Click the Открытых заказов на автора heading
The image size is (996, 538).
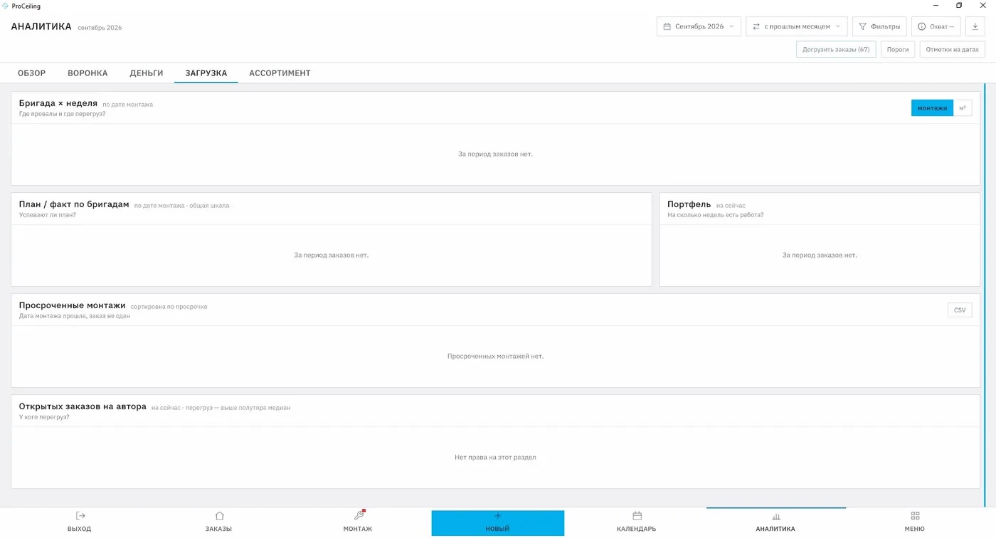click(83, 406)
